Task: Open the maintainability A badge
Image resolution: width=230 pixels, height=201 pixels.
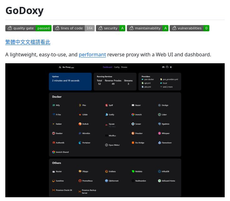Action: pyautogui.click(x=147, y=28)
